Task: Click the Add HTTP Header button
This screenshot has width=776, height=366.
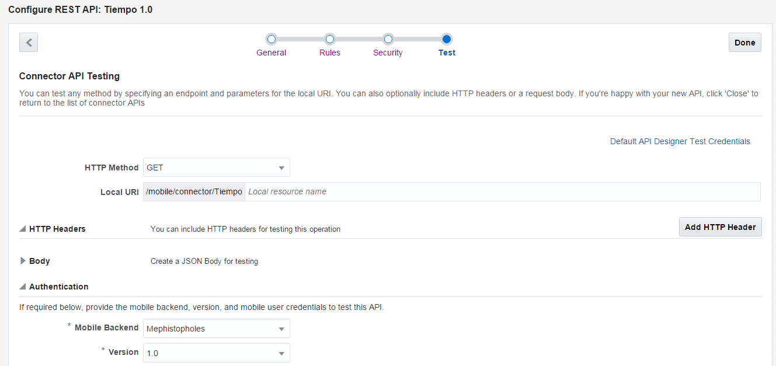Action: point(720,227)
